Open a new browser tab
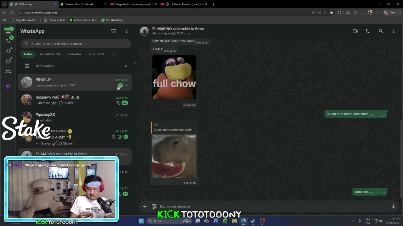 tap(213, 4)
